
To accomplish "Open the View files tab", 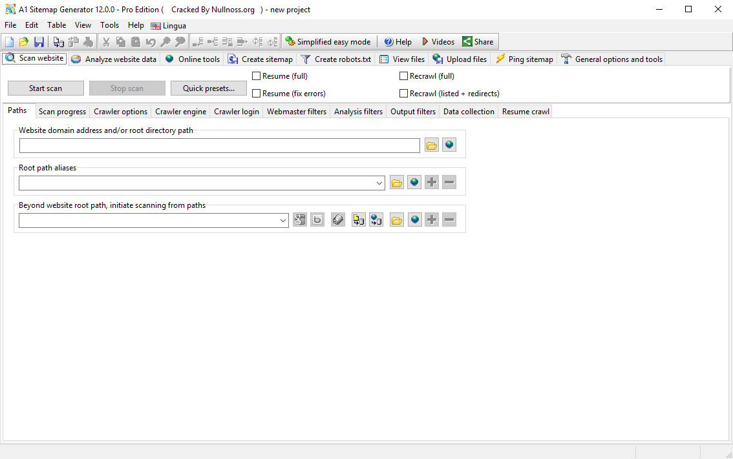I will pos(402,59).
